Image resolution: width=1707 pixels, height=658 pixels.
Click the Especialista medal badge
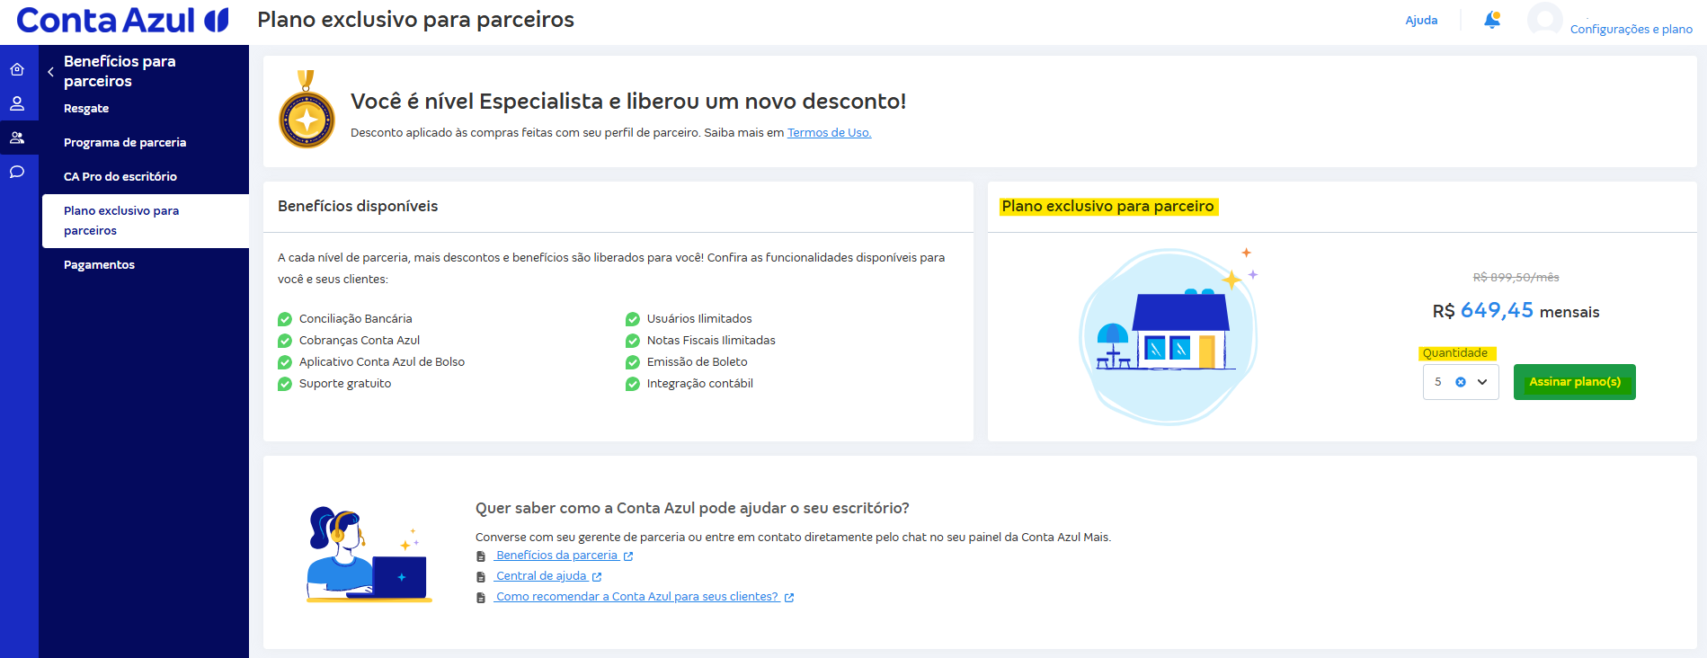pos(307,111)
